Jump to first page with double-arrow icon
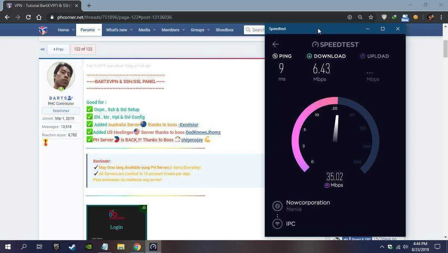The height and width of the screenshot is (253, 448). [42, 49]
